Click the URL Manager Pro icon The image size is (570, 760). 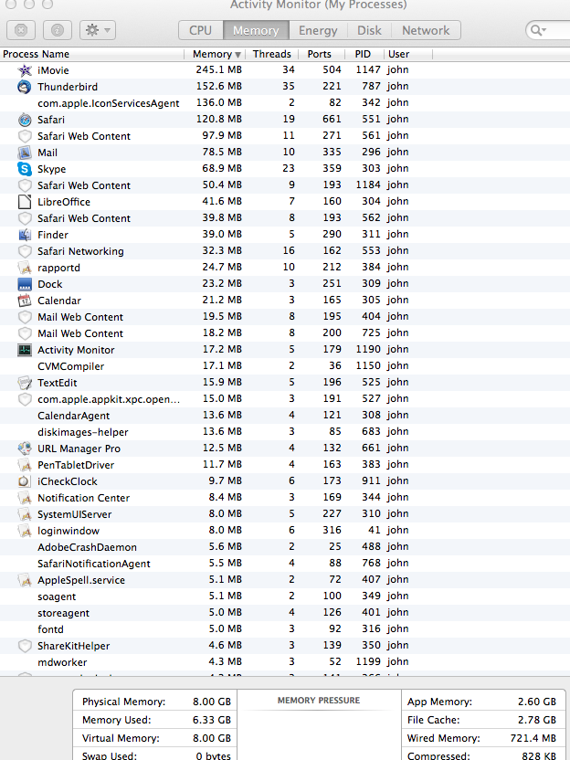(x=25, y=449)
